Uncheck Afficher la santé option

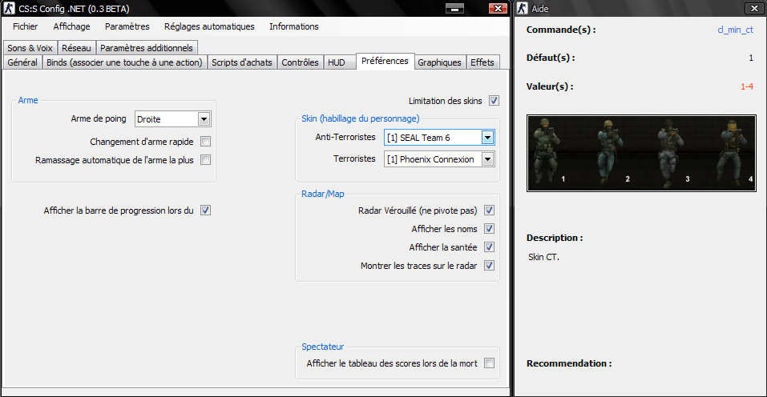[489, 247]
